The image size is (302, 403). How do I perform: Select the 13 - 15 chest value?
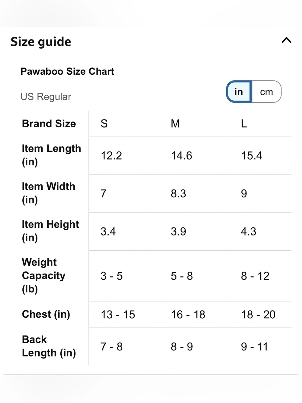pyautogui.click(x=118, y=315)
